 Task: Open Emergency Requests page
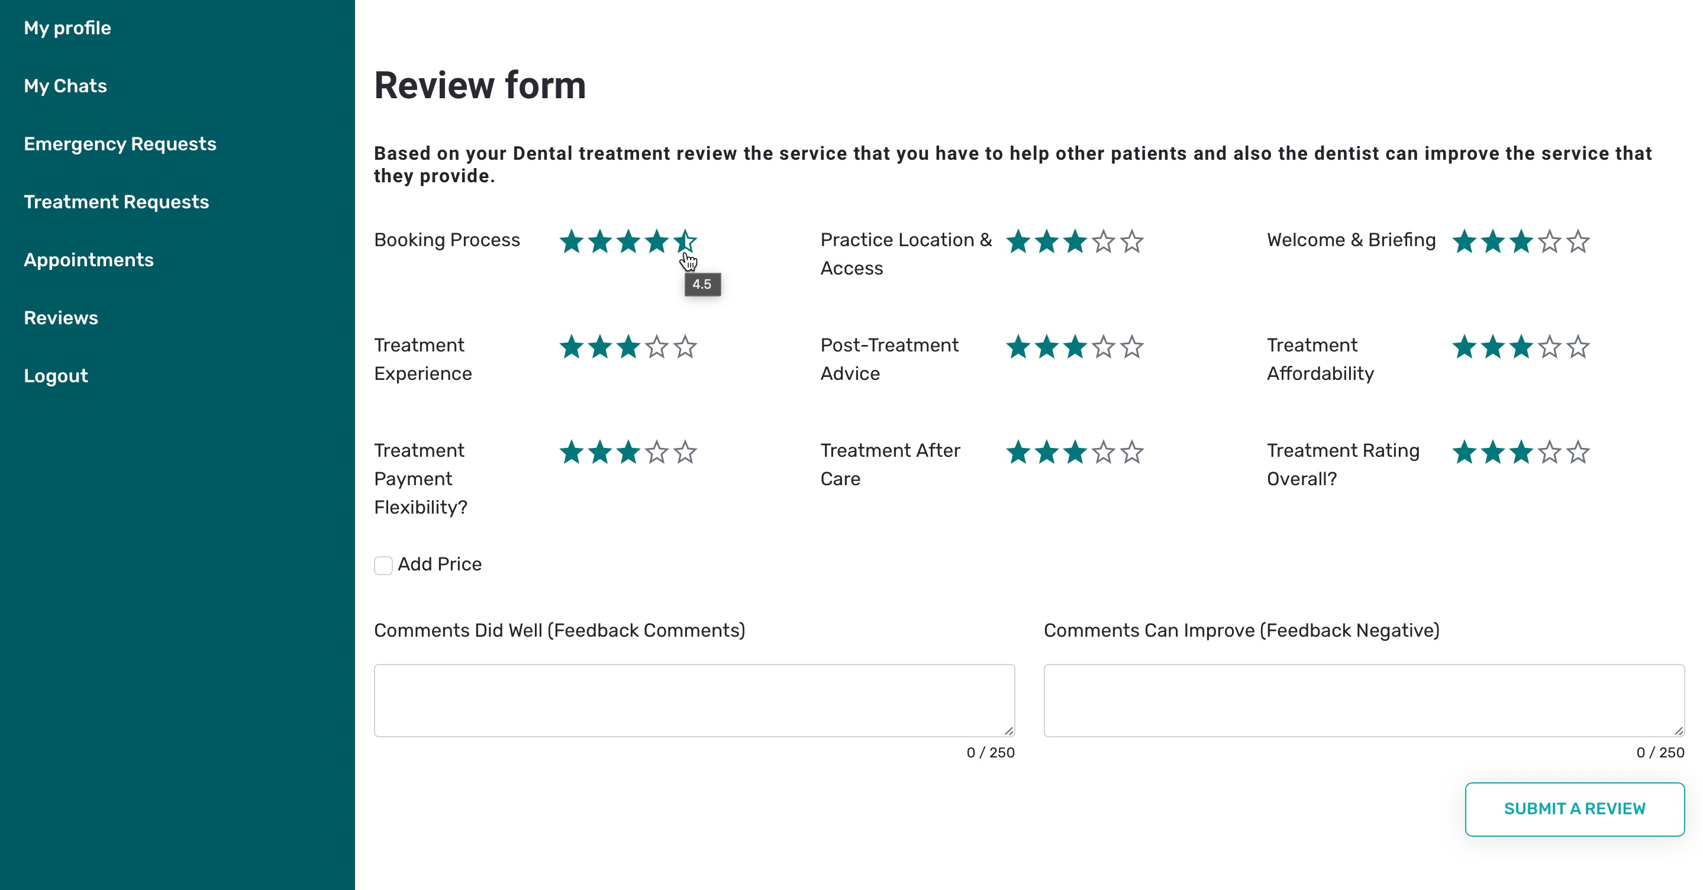(120, 143)
